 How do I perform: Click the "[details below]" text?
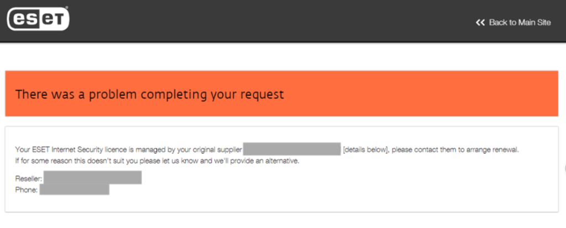pos(364,149)
